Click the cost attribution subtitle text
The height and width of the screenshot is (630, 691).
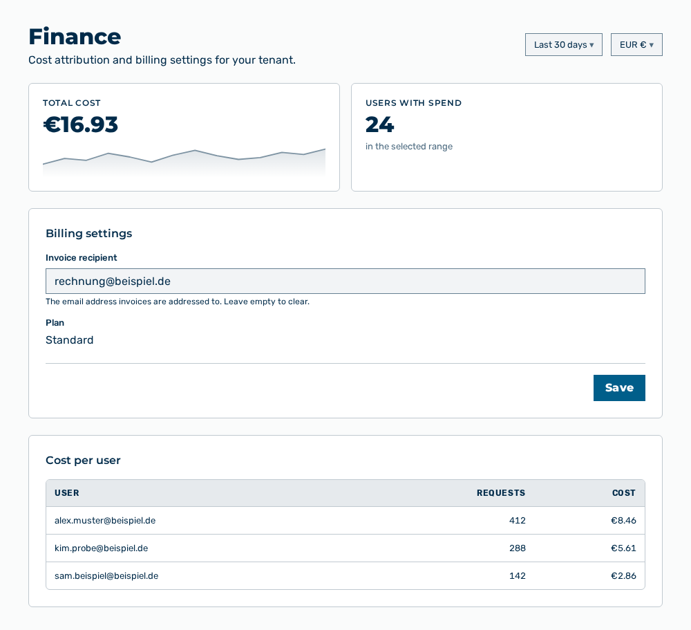[x=162, y=60]
